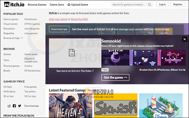Open the Visual novels tag

(10, 24)
